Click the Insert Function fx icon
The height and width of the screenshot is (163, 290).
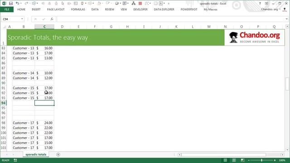tap(52, 19)
